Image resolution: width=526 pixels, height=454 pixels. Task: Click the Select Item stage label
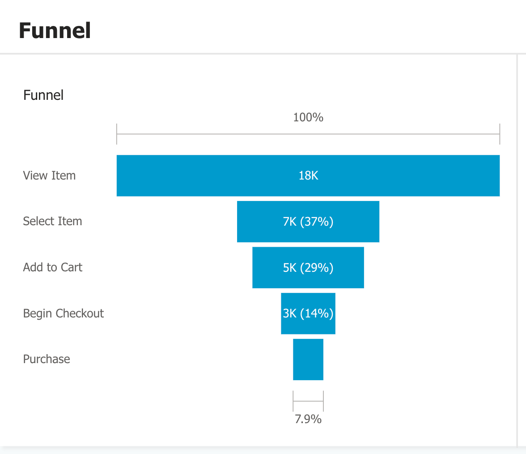click(52, 221)
